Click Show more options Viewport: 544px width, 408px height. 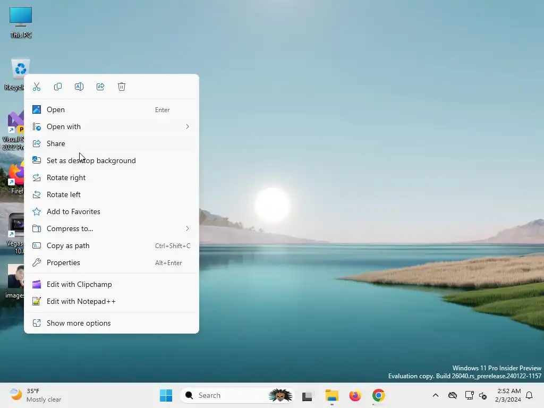click(112, 324)
